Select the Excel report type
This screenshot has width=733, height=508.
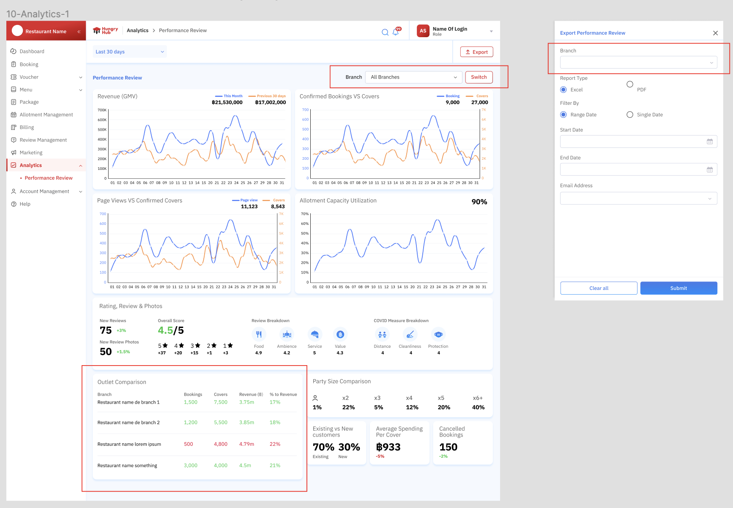tap(563, 90)
